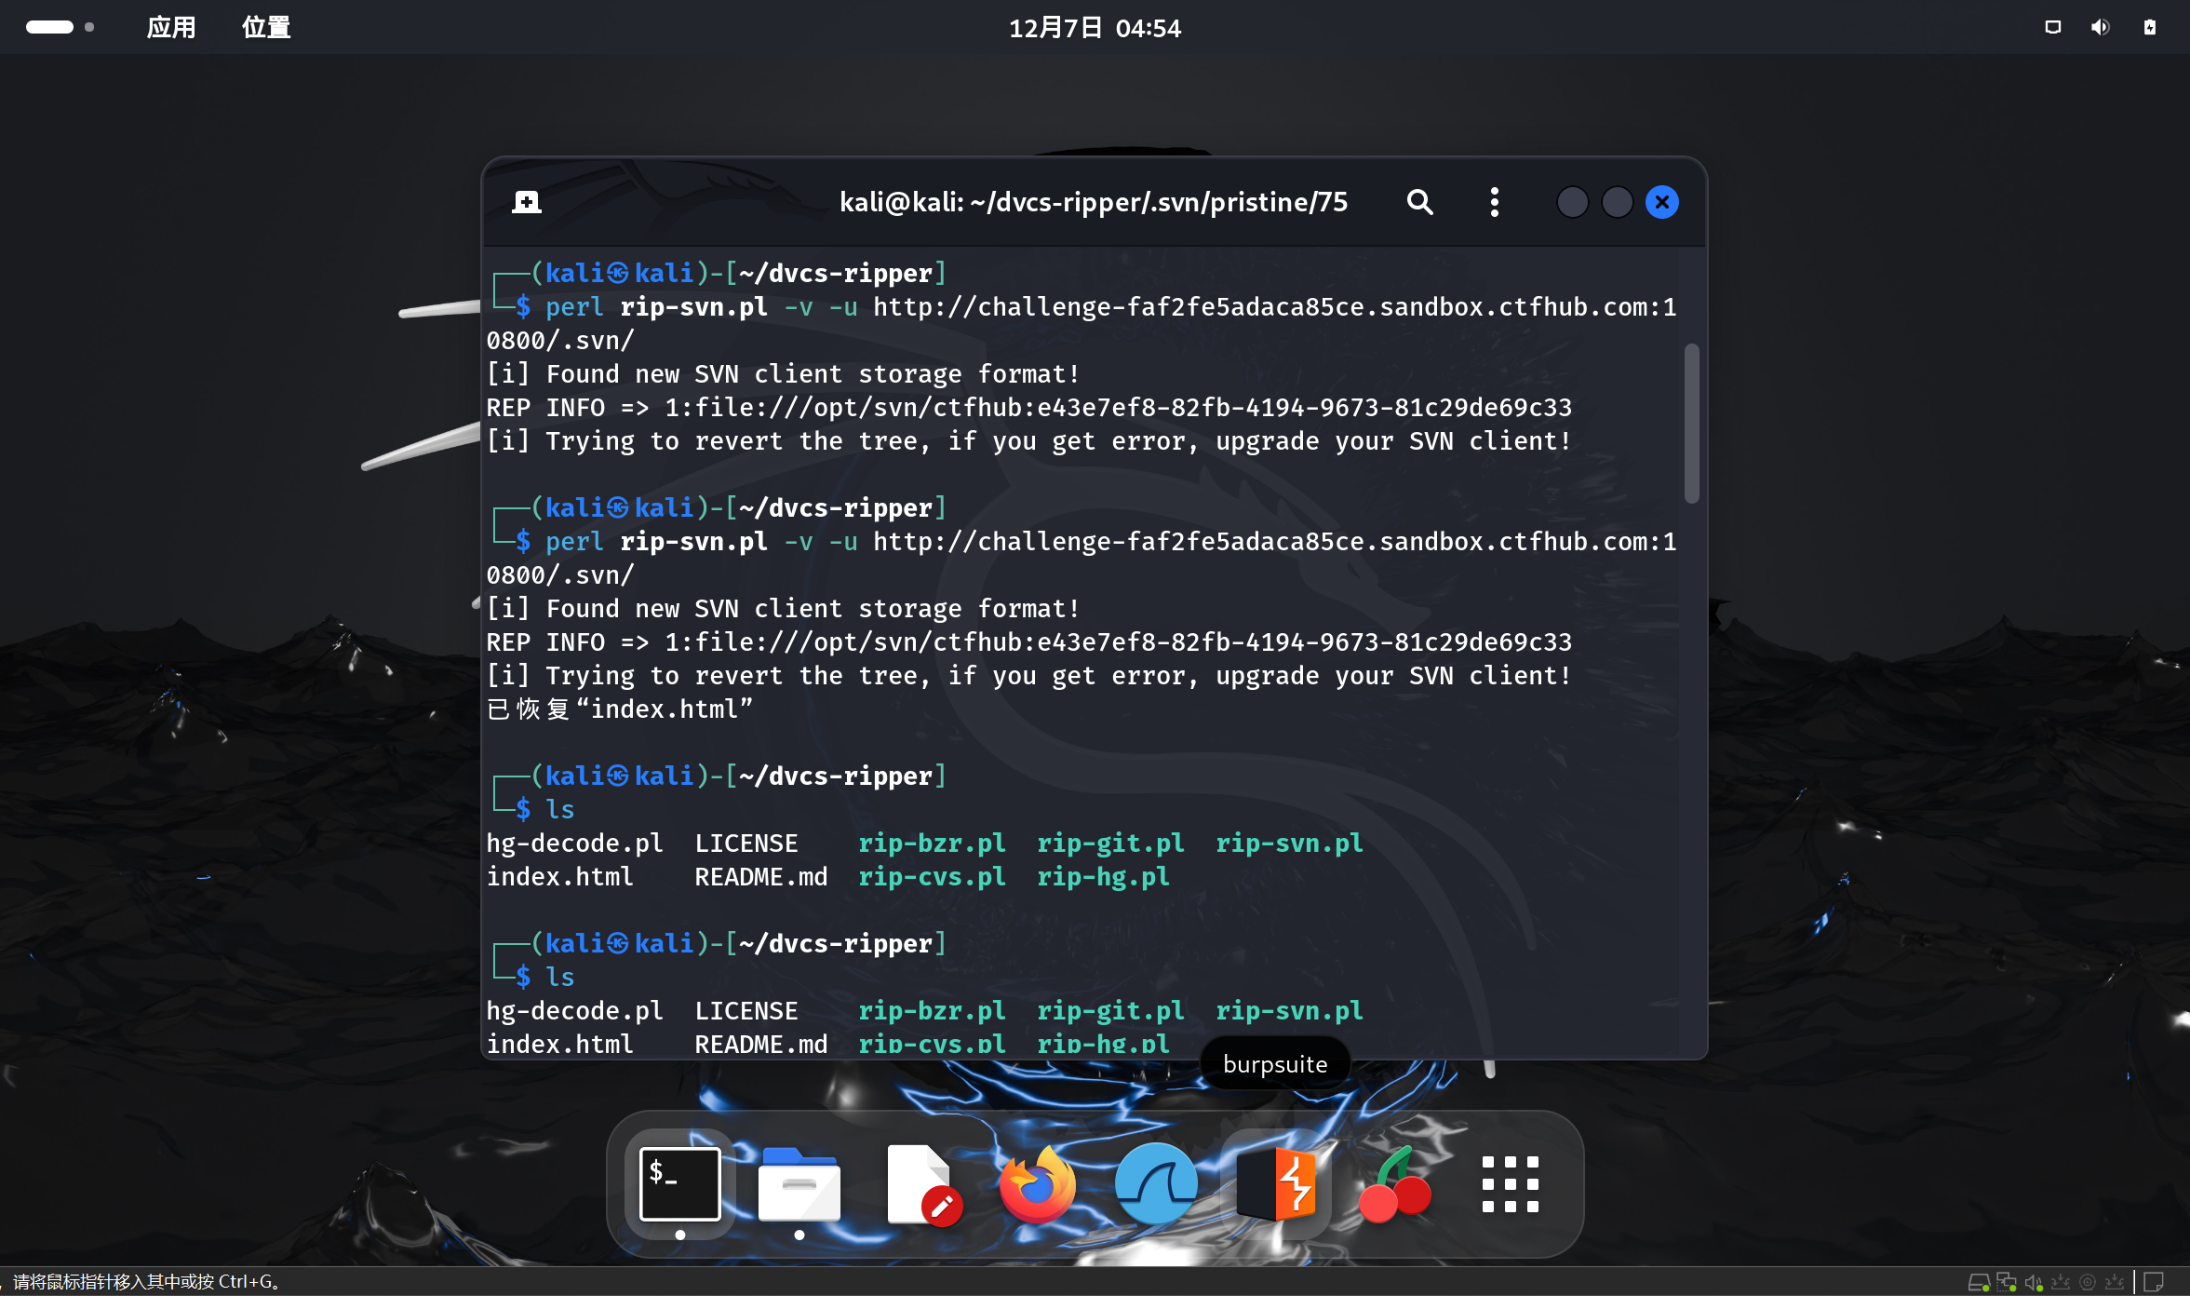Open the terminal three-dot menu
This screenshot has height=1296, width=2190.
click(x=1494, y=202)
